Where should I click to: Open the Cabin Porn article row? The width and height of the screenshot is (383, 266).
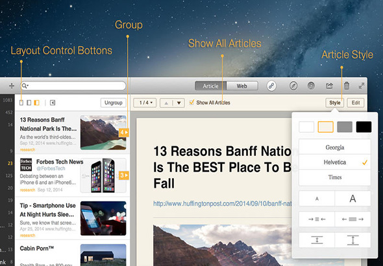pos(72,253)
